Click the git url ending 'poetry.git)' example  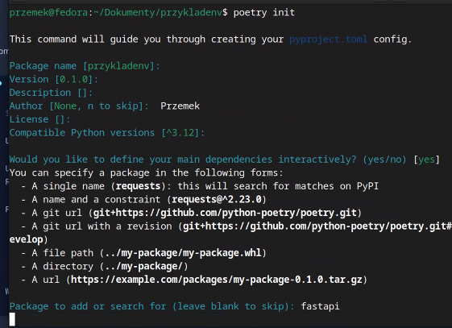(x=227, y=213)
